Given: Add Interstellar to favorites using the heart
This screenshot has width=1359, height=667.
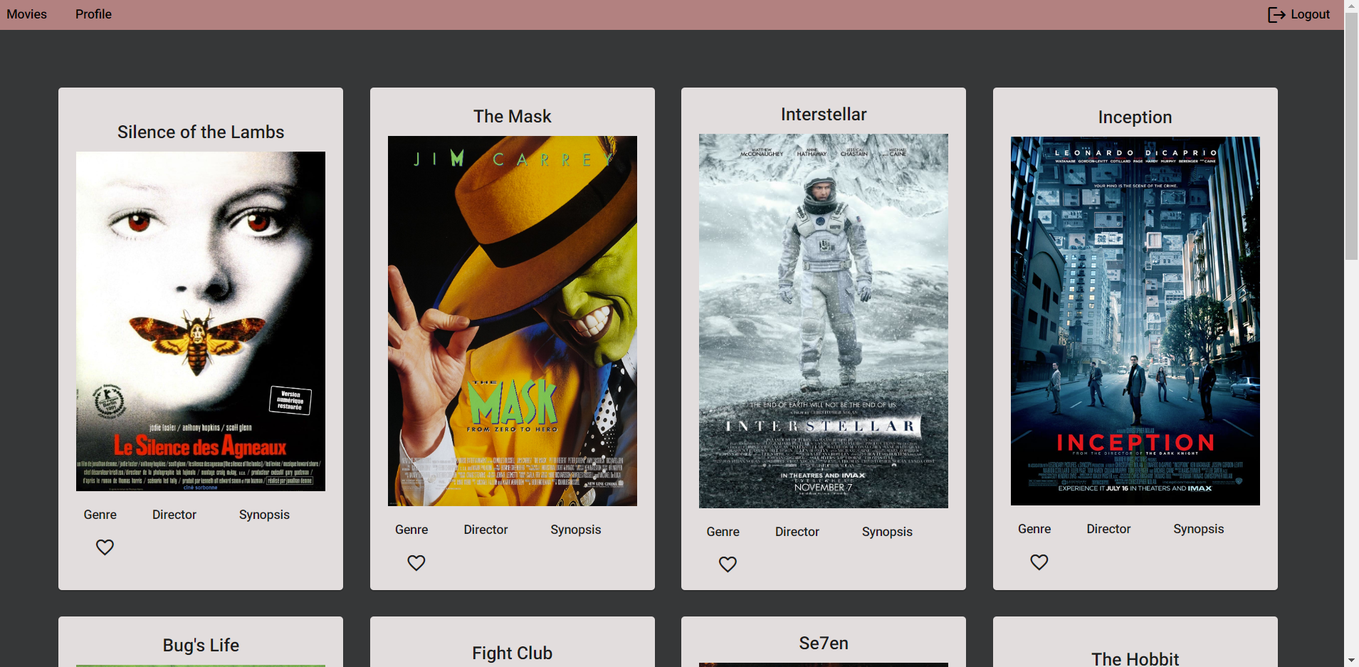Looking at the screenshot, I should coord(728,564).
